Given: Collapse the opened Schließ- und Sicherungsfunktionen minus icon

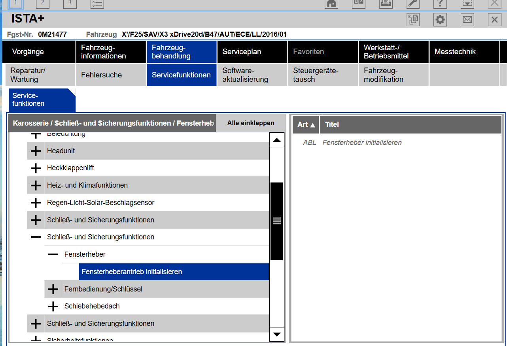Looking at the screenshot, I should [x=36, y=237].
